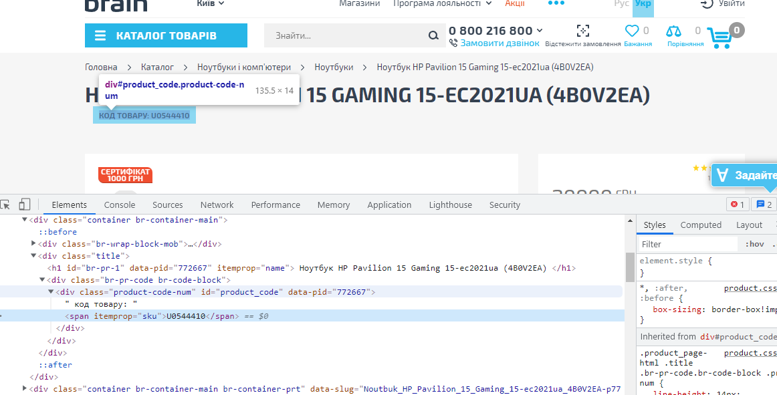Viewport: 777px width, 395px height.
Task: Open the Memory tab
Action: [x=334, y=205]
